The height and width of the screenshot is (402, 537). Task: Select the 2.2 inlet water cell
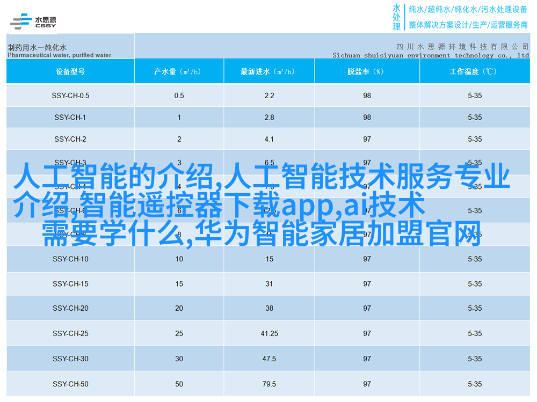(x=269, y=96)
